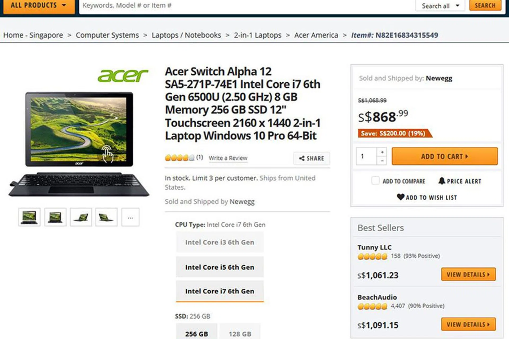This screenshot has width=509, height=339.
Task: Open the All Products dropdown
Action: pos(39,6)
